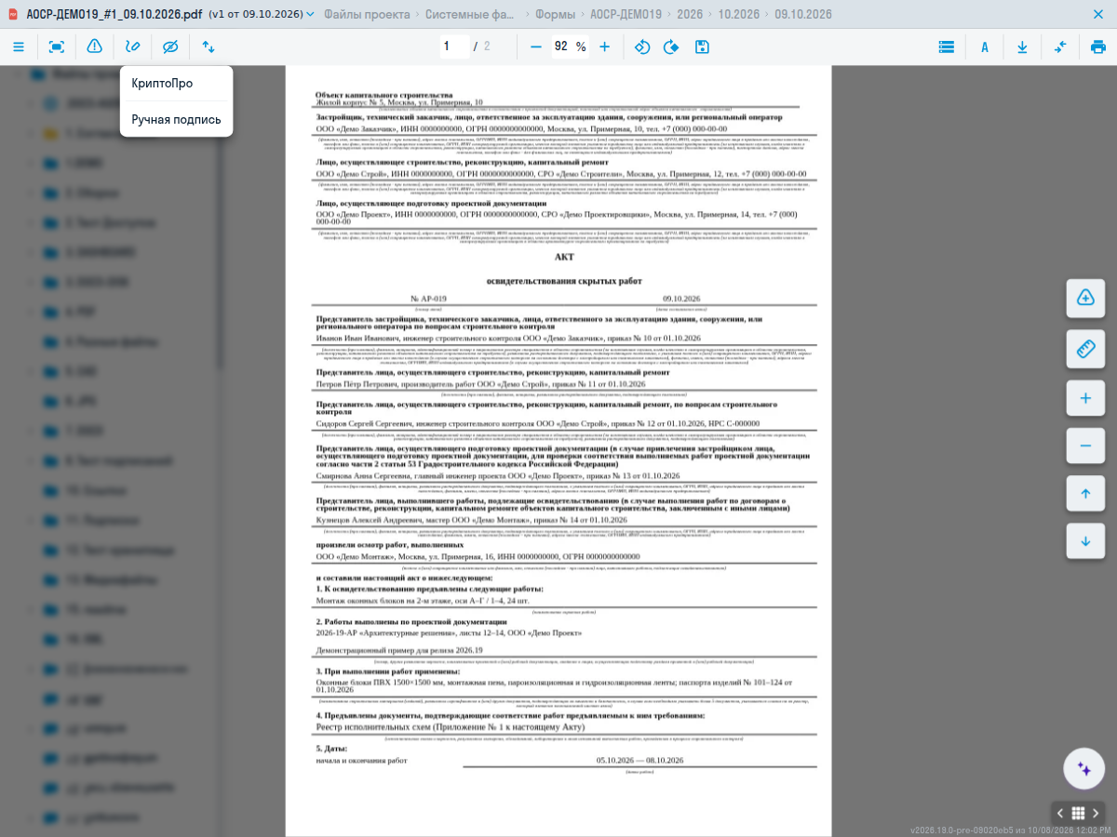
Task: Click line 'Смирнова Анна Сергеевна'
Action: (498, 475)
